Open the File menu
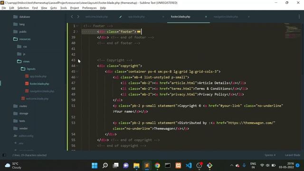 point(4,8)
